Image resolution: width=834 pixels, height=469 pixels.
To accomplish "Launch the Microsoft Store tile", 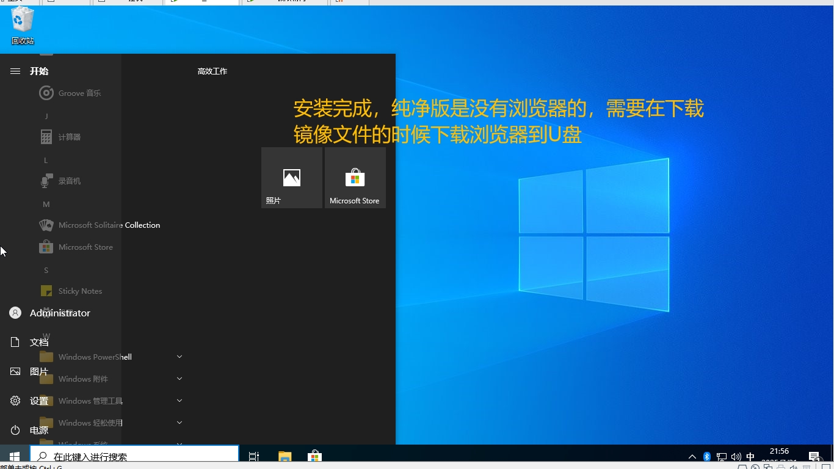I will click(355, 178).
